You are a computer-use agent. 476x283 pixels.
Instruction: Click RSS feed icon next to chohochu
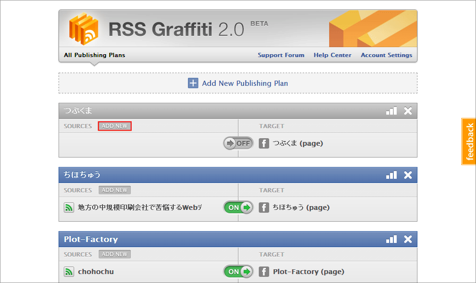(69, 272)
